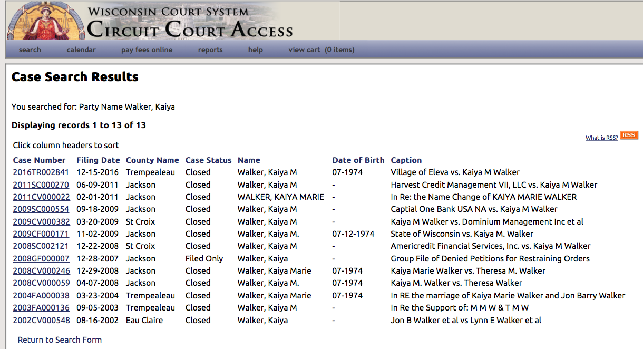Image resolution: width=643 pixels, height=349 pixels.
Task: Sort results by Filing Date column
Action: 98,160
